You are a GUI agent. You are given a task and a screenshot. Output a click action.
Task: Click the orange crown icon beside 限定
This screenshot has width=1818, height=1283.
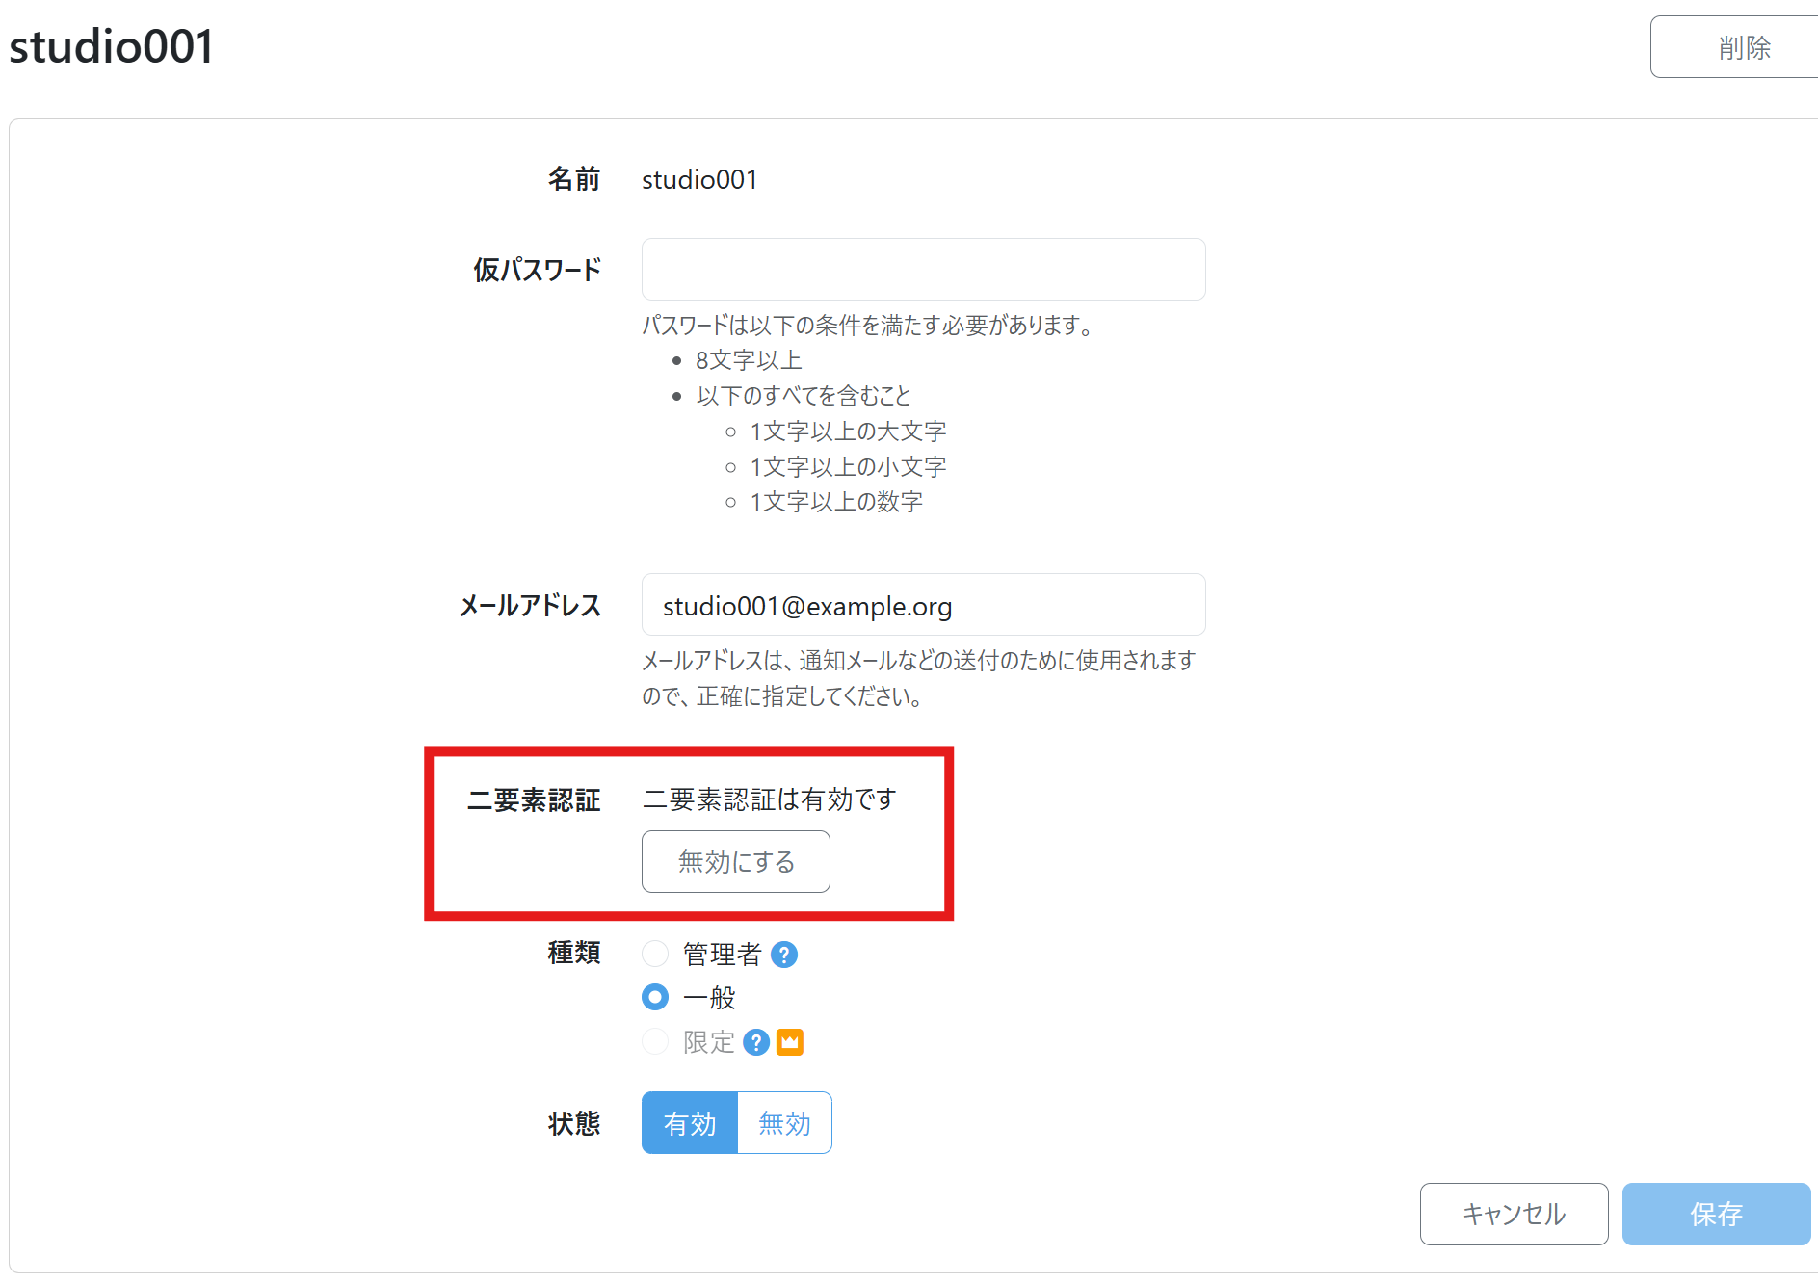pos(790,1042)
